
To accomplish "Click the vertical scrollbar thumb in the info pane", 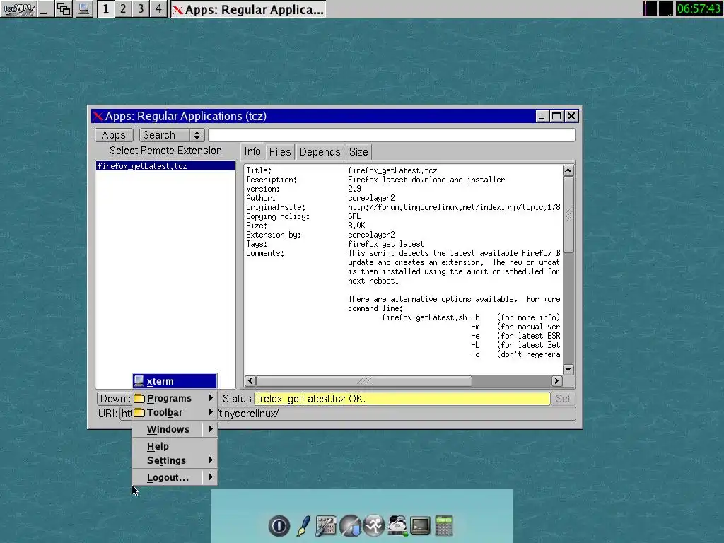I will pyautogui.click(x=568, y=214).
